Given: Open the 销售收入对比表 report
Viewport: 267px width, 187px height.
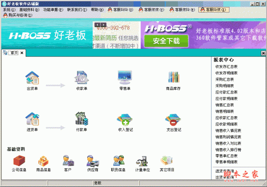Looking at the screenshot, I should [x=228, y=143].
